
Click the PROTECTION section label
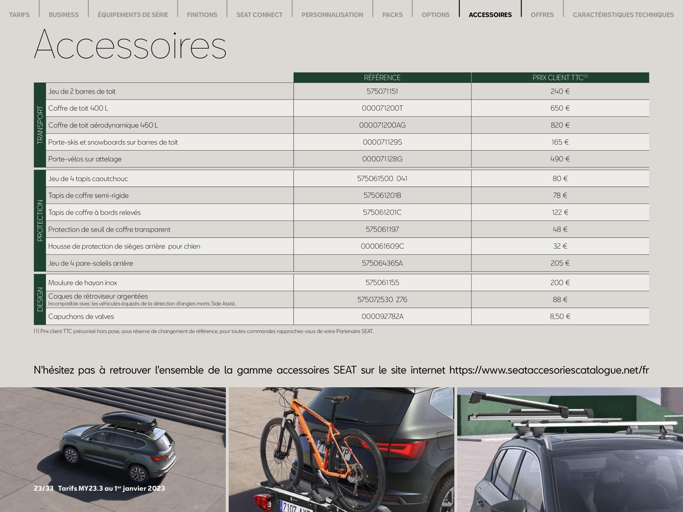(40, 221)
